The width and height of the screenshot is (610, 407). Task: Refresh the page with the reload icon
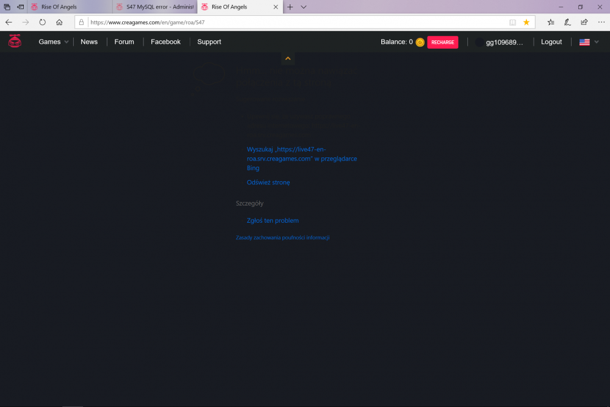click(42, 22)
